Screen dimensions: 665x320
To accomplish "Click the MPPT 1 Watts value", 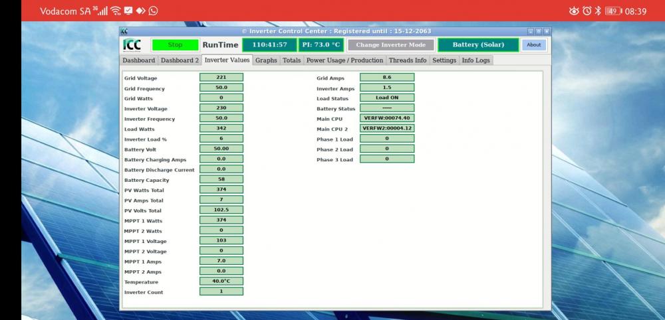I will 221,220.
